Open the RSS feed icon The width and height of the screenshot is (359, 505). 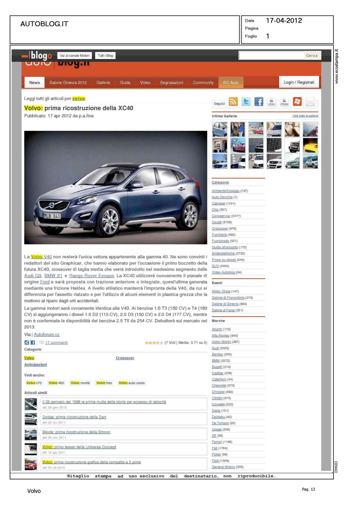click(x=233, y=101)
